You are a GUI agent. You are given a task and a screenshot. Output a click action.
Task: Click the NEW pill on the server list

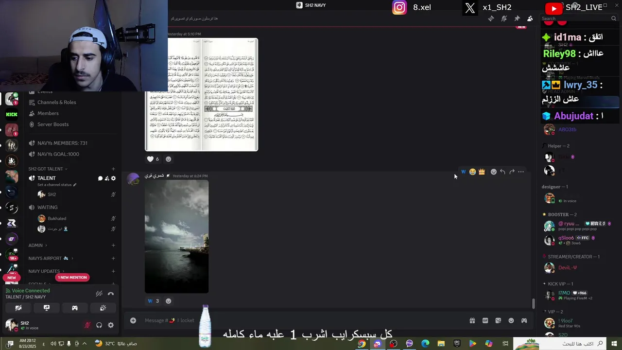coord(12,278)
